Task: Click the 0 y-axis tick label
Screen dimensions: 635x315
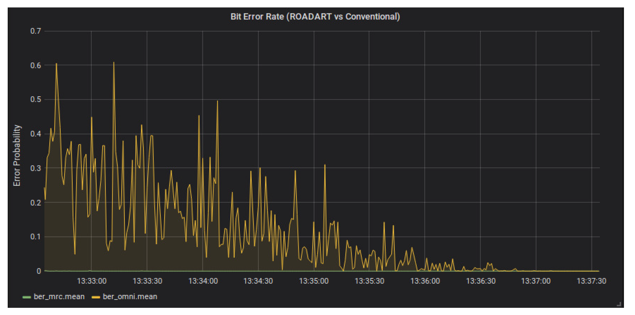Action: (x=39, y=271)
